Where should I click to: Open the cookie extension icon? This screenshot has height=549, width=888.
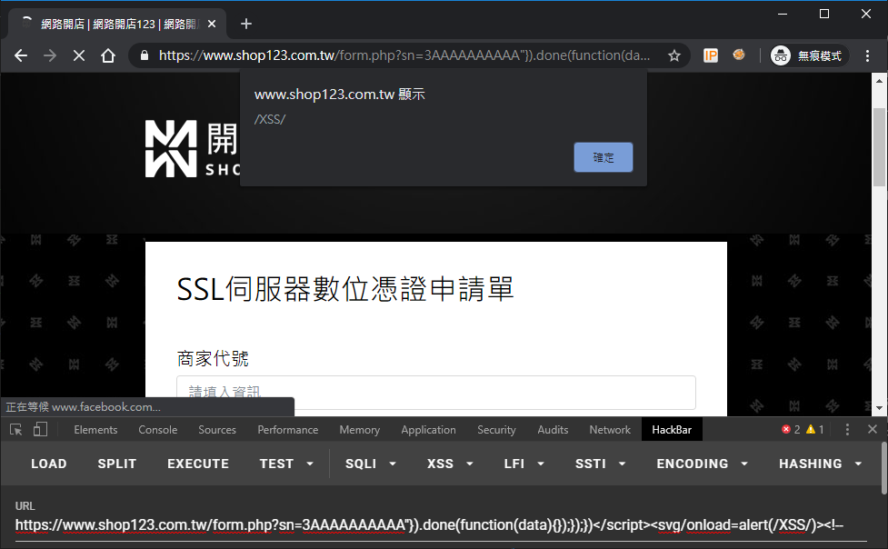[739, 55]
